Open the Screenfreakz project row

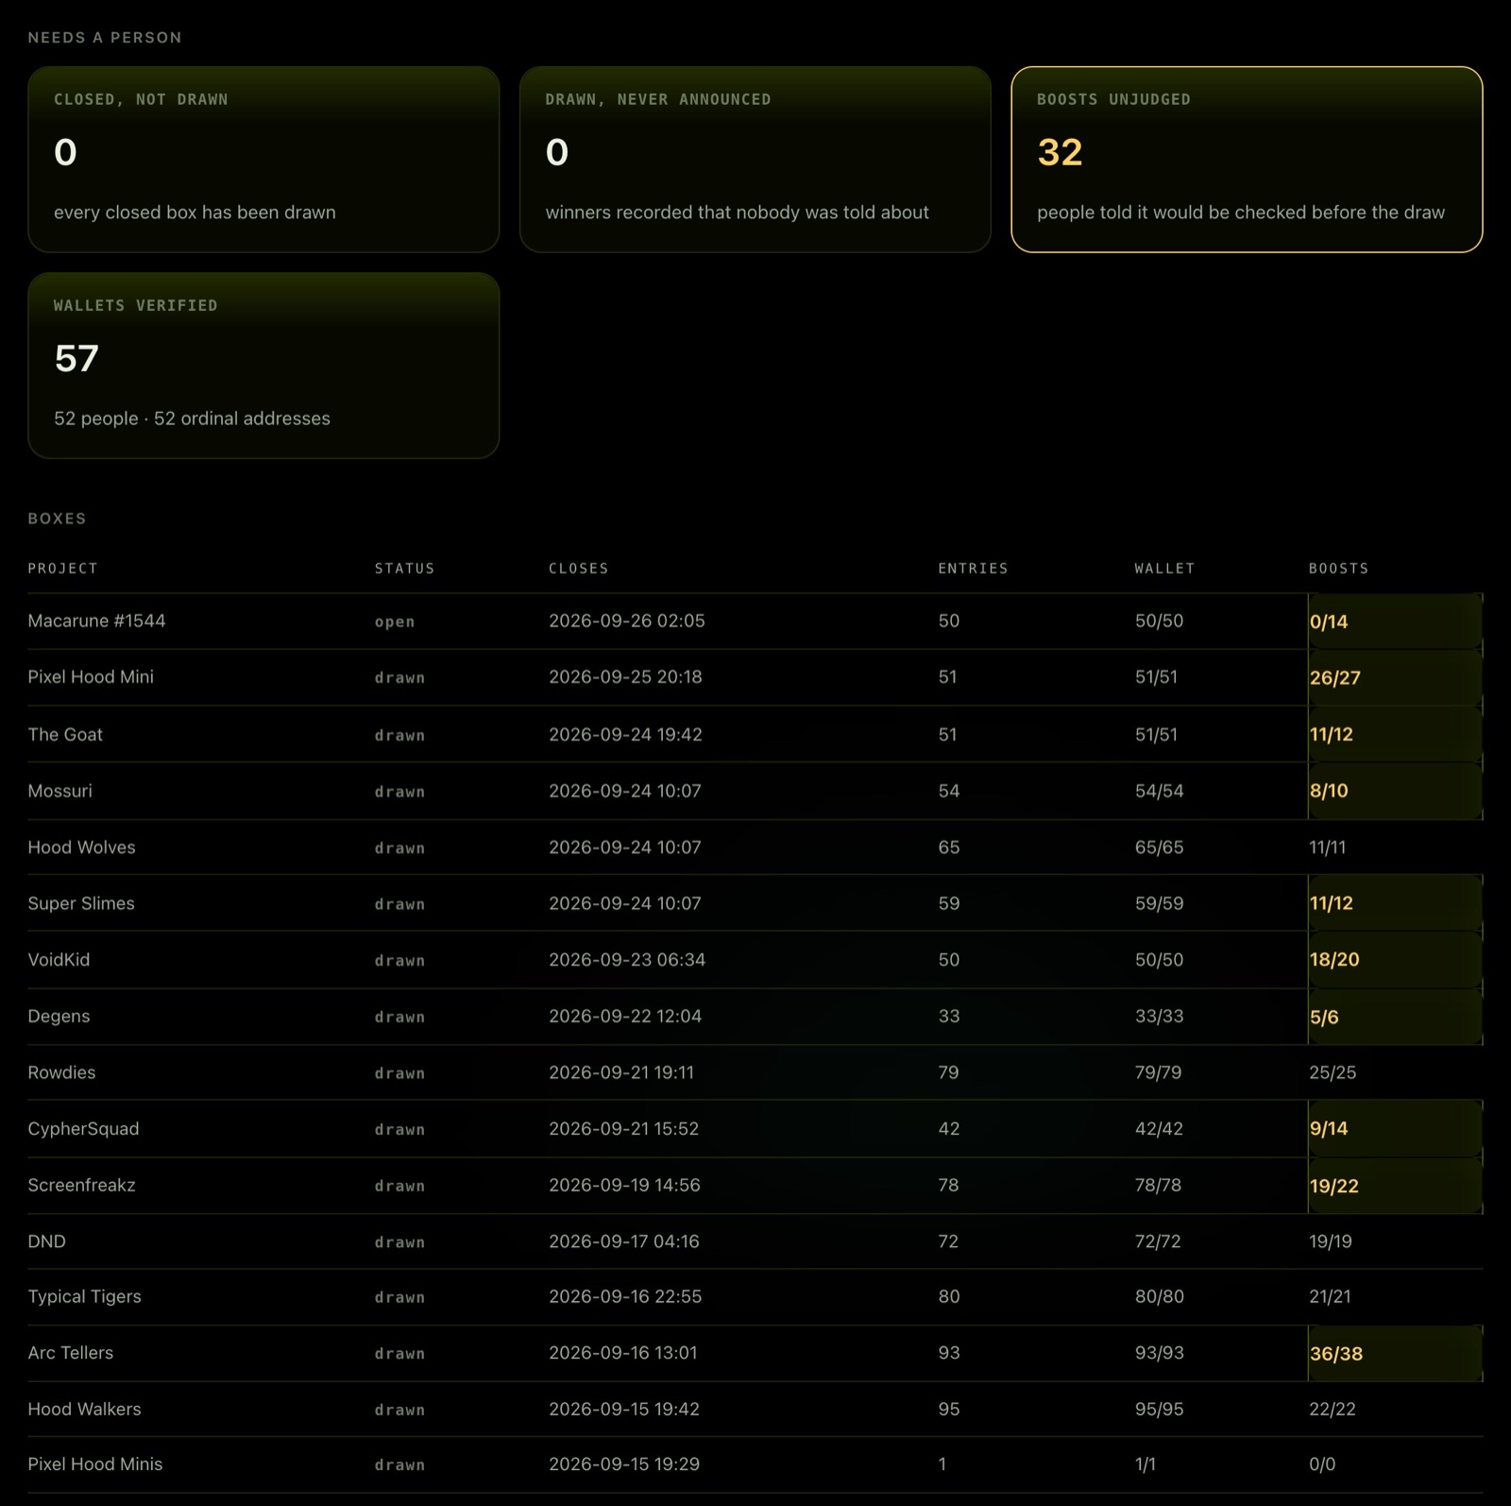(x=755, y=1185)
